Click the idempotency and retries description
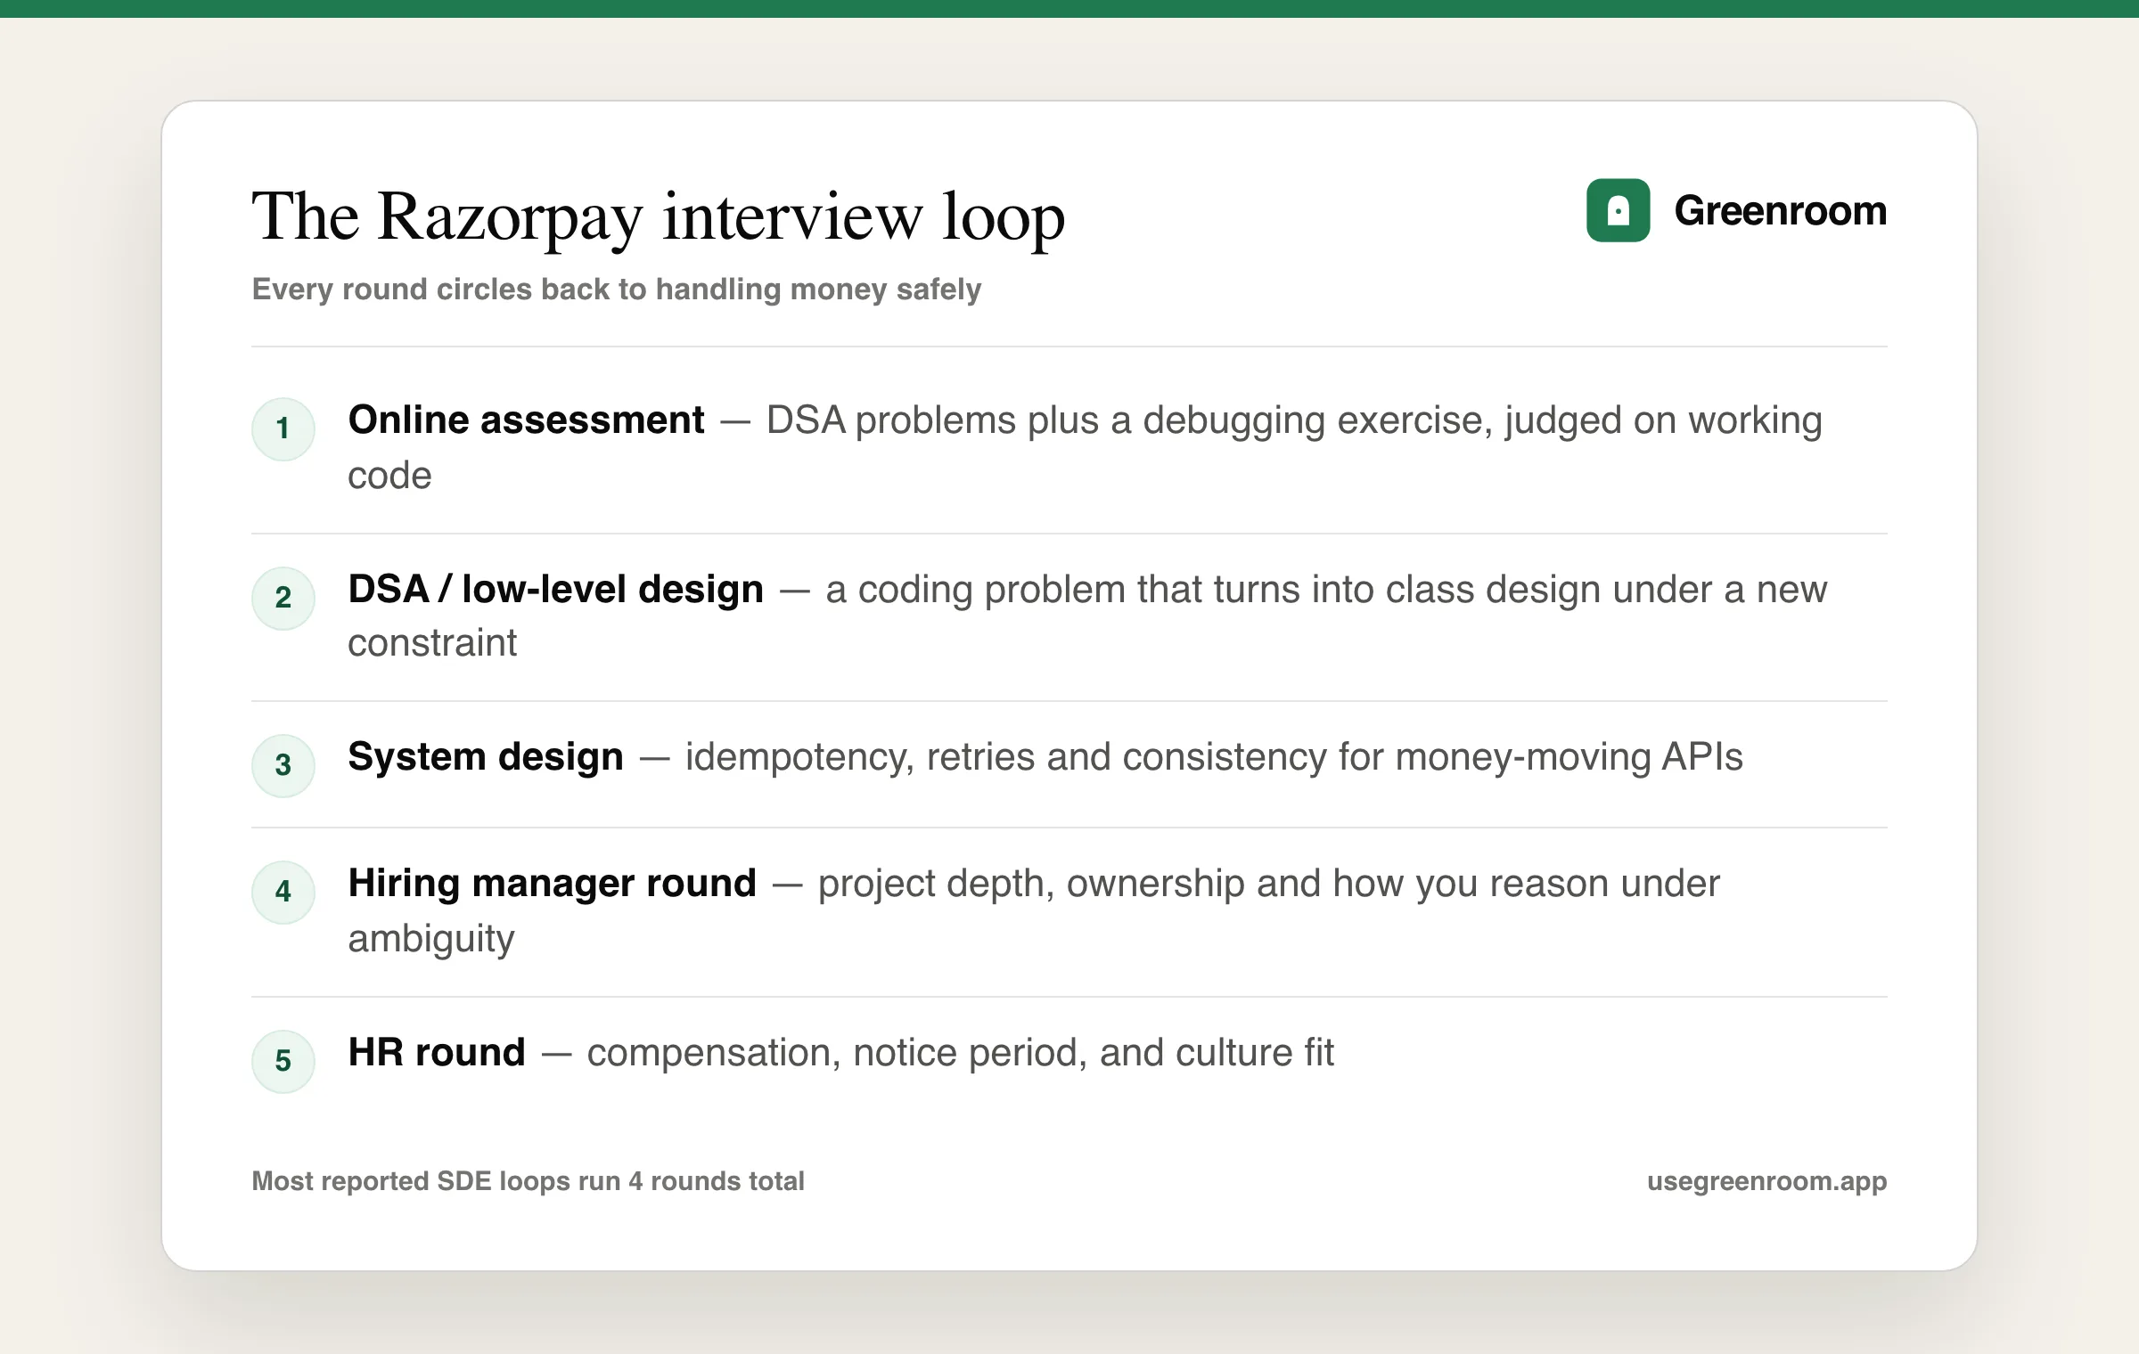 pos(1214,757)
